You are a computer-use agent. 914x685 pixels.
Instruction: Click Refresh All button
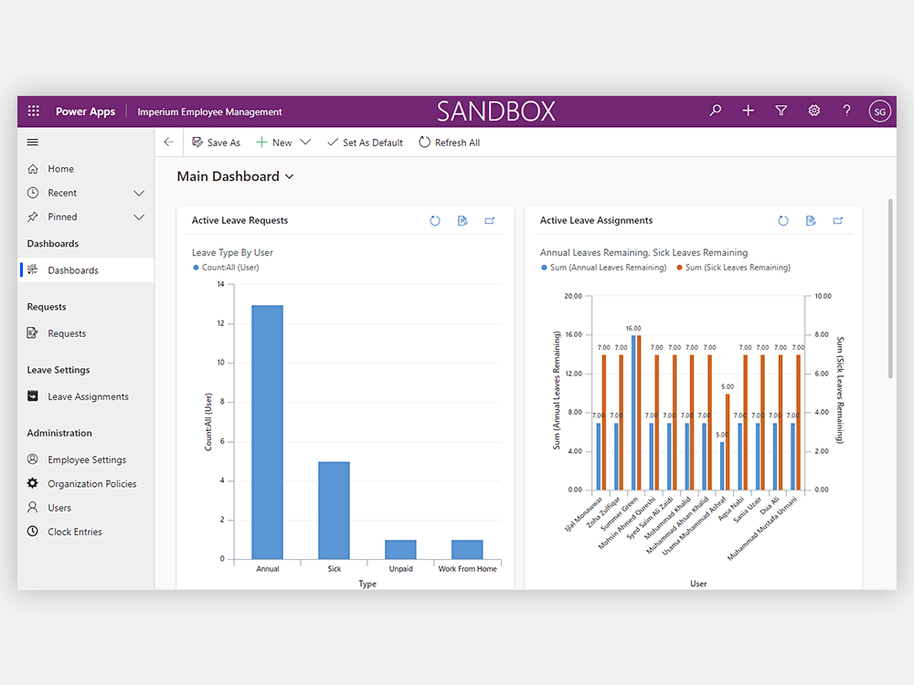tap(450, 142)
